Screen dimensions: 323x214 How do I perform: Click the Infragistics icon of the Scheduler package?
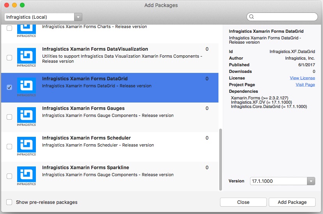click(27, 146)
